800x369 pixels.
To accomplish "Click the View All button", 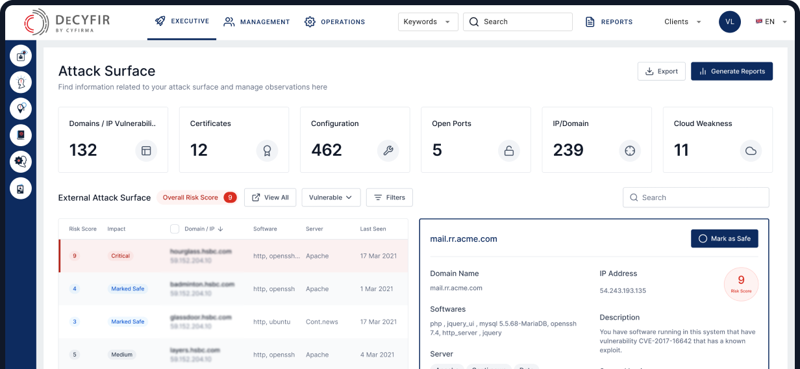I will [x=270, y=197].
